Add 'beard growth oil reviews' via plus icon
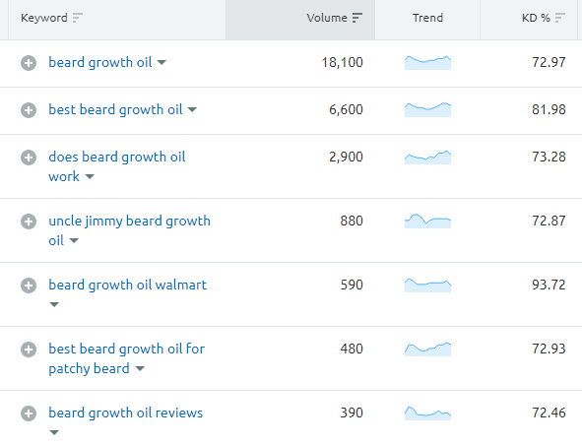Screen dimensions: 582x445 click(29, 413)
